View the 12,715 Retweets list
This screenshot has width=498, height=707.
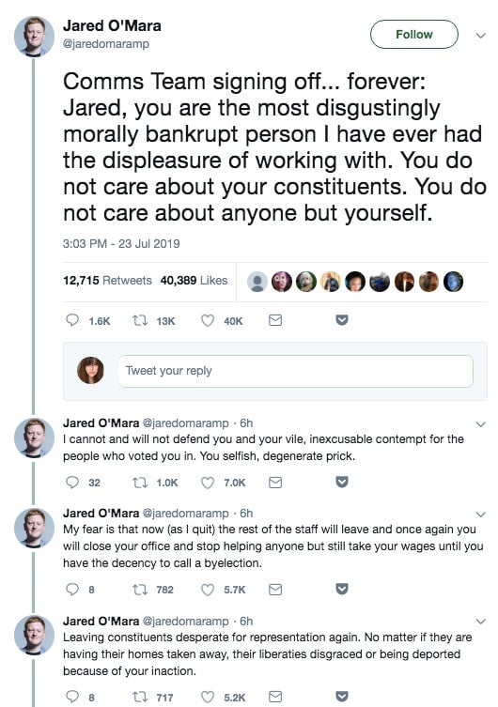[x=107, y=281]
